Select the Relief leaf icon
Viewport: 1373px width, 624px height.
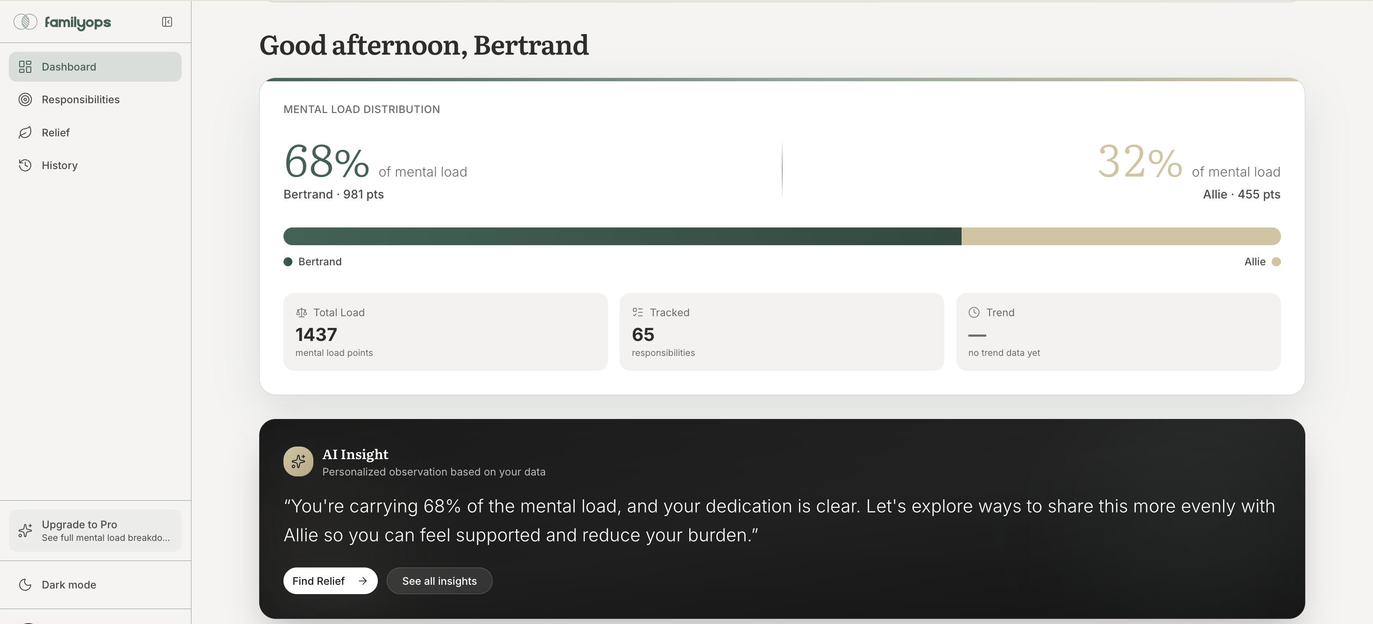(x=24, y=132)
